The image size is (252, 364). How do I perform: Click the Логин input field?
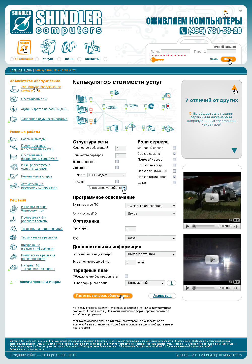click(175, 51)
